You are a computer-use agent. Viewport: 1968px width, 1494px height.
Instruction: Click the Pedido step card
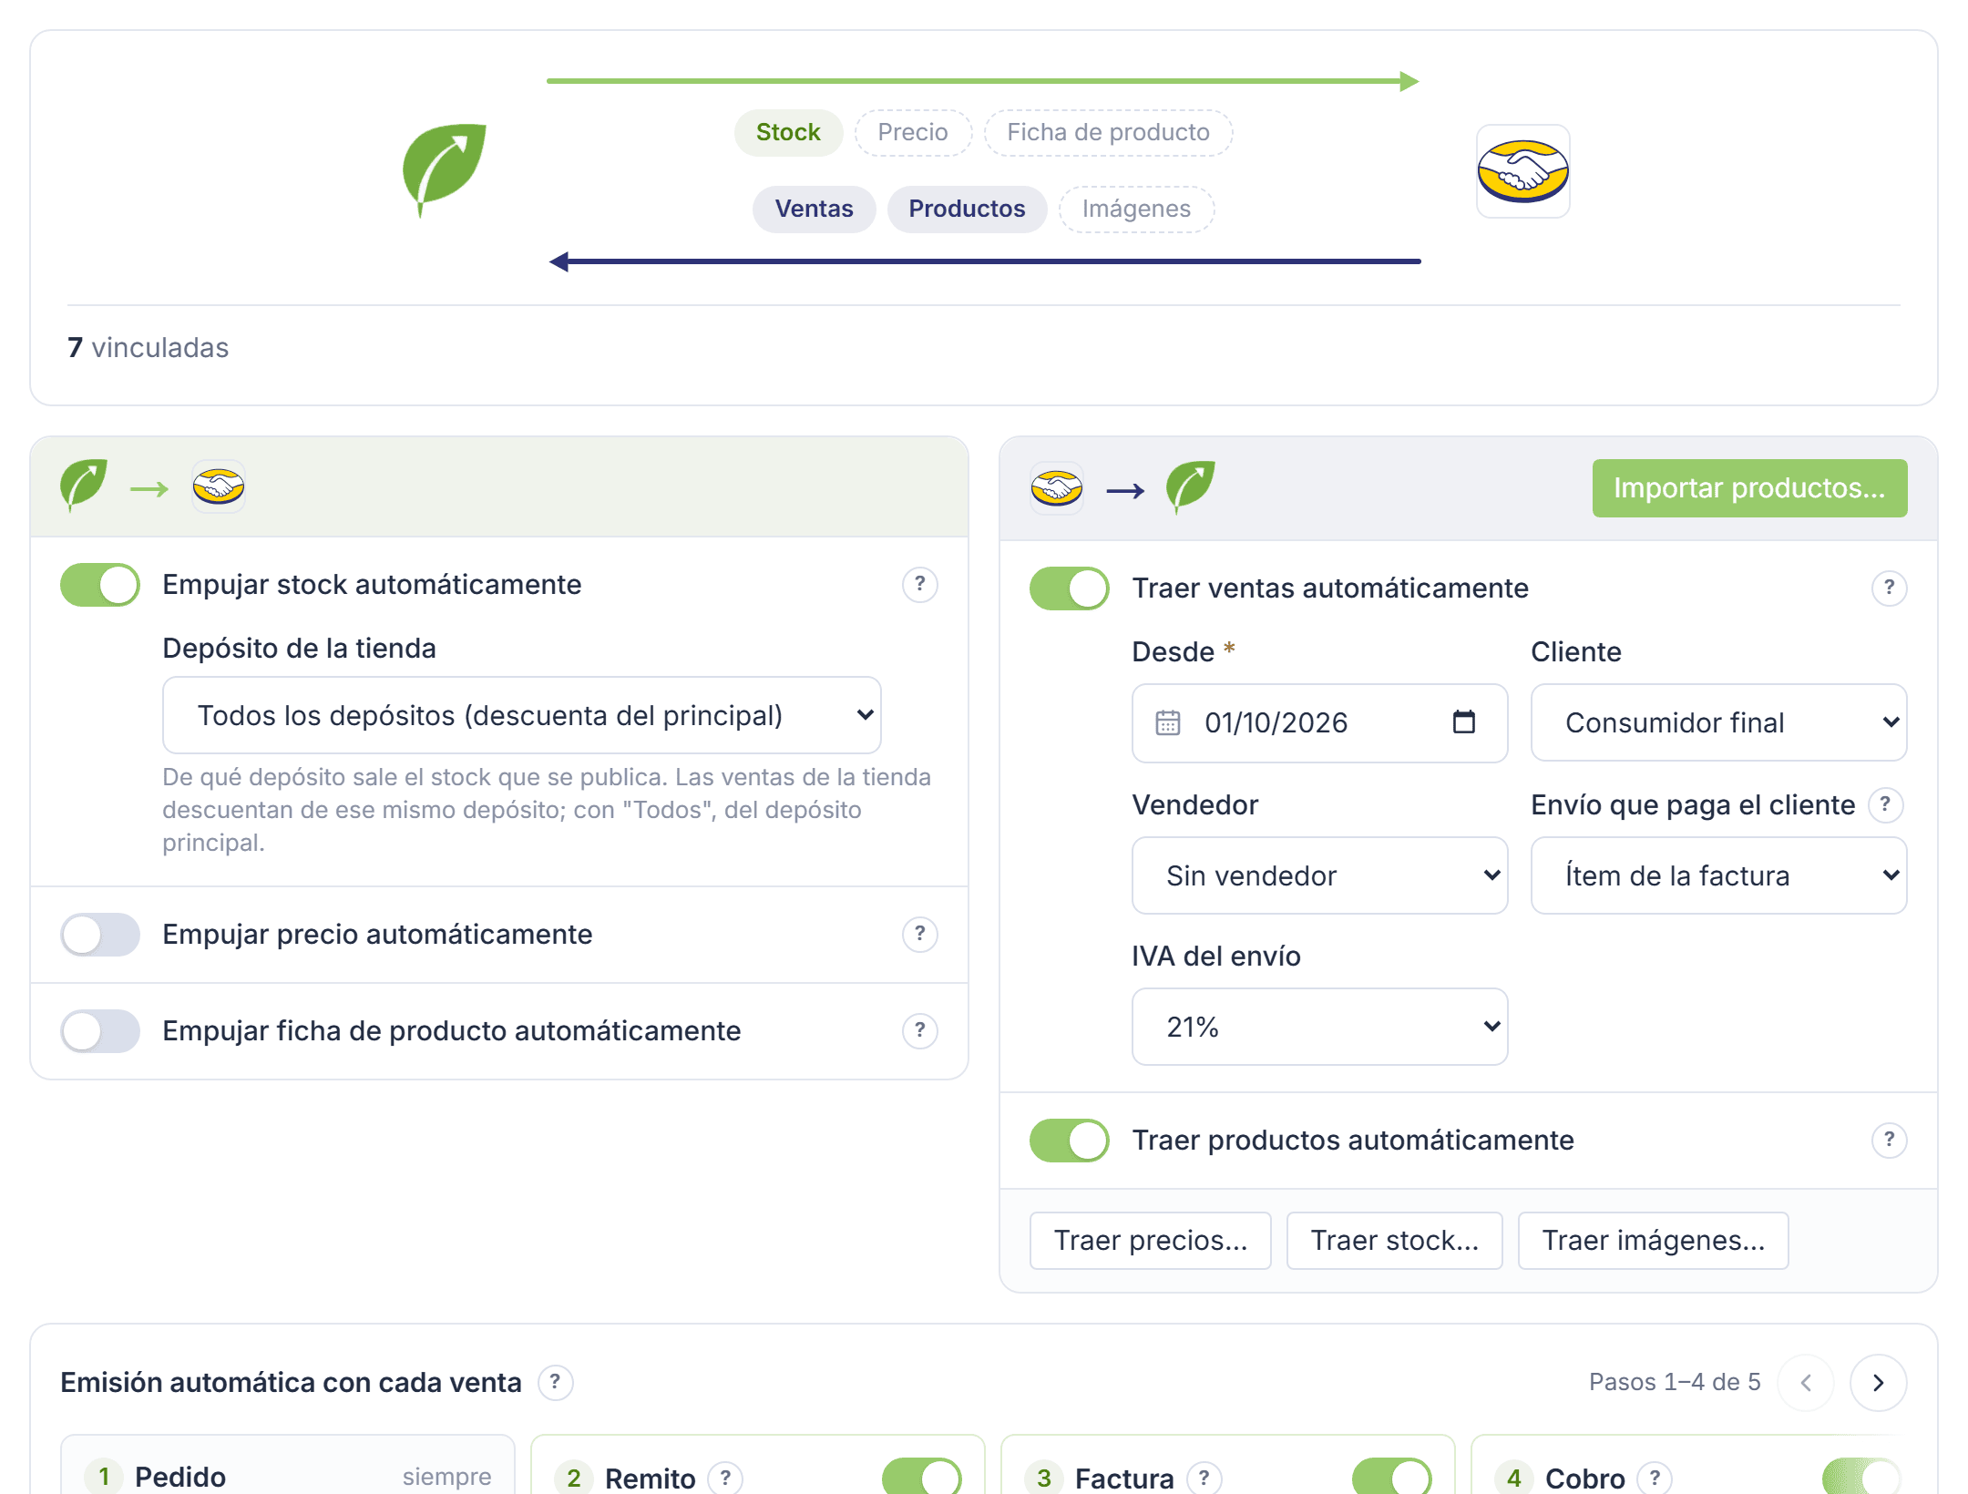coord(288,1465)
